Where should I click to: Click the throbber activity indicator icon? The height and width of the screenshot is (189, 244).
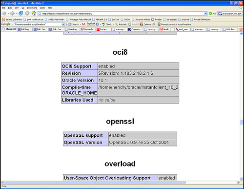pos(241,8)
